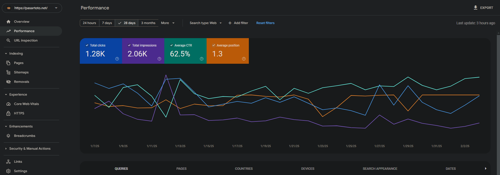Disable the Average position checkbox
Screen dimensions: 500x175
pyautogui.click(x=214, y=45)
